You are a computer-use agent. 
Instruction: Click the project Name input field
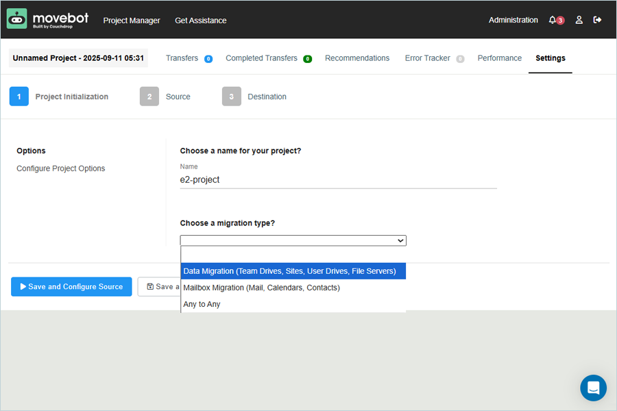[338, 180]
